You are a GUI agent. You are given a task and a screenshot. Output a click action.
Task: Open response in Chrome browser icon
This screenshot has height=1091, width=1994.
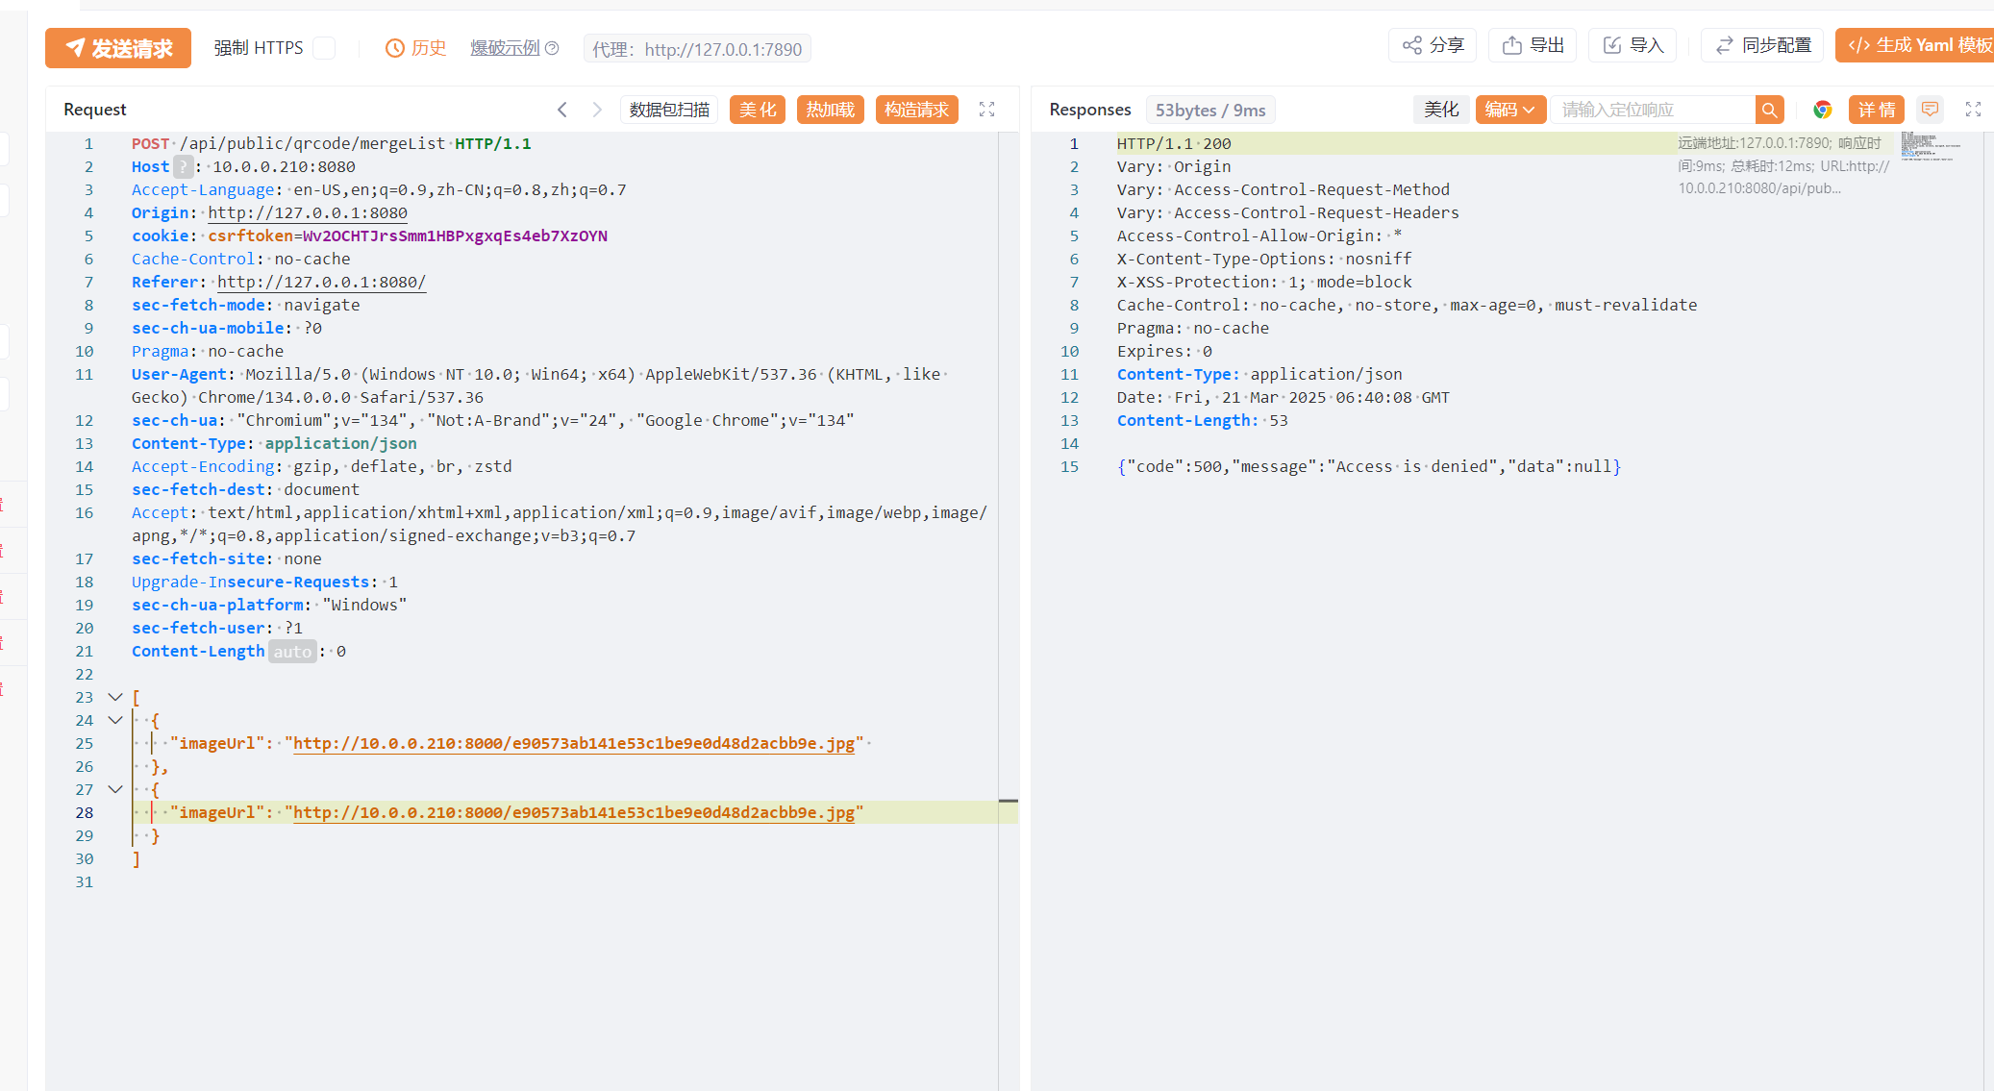pyautogui.click(x=1822, y=110)
